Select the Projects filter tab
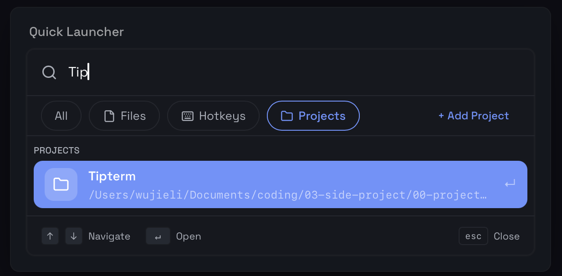This screenshot has width=562, height=276. coord(313,116)
